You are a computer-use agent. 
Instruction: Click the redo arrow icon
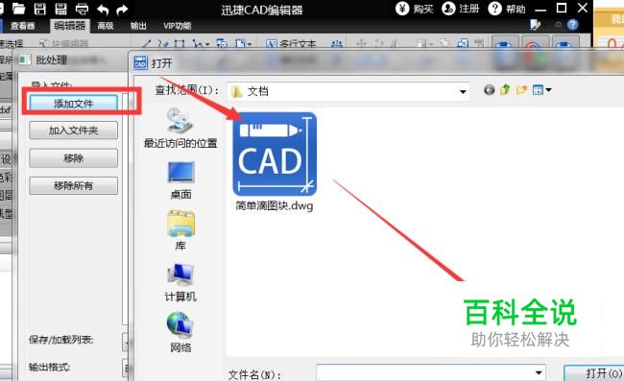pos(123,9)
